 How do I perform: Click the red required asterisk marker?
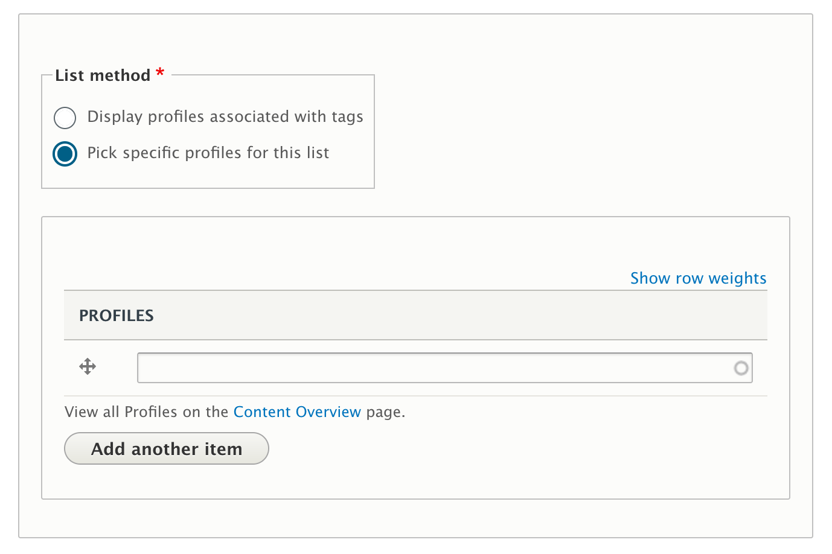[x=160, y=73]
